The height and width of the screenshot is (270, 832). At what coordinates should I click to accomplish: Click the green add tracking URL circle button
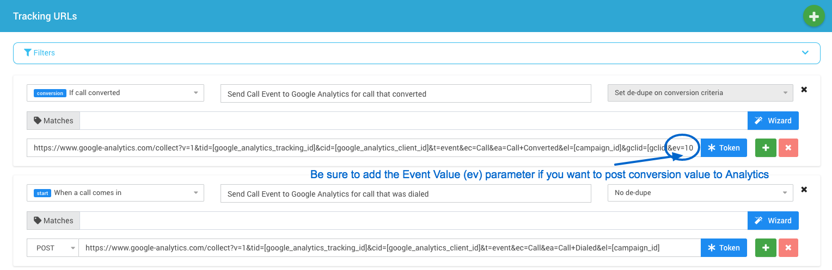click(813, 17)
